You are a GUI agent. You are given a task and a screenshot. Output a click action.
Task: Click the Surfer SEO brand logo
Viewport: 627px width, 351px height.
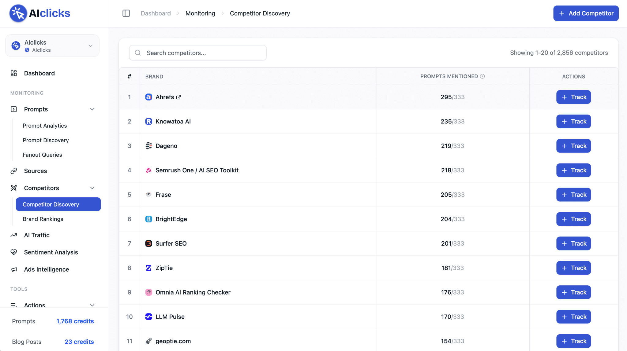tap(148, 243)
